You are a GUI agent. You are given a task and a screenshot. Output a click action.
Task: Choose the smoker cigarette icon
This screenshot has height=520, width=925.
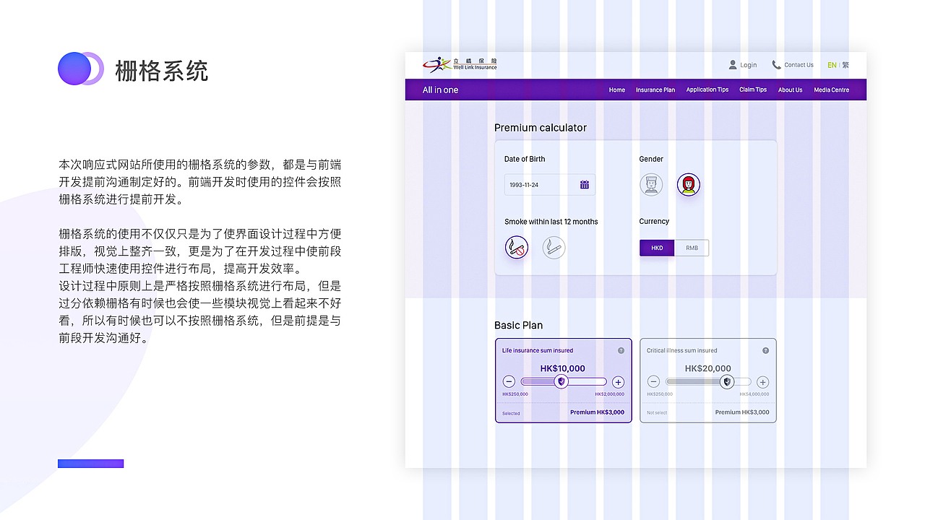(x=554, y=248)
